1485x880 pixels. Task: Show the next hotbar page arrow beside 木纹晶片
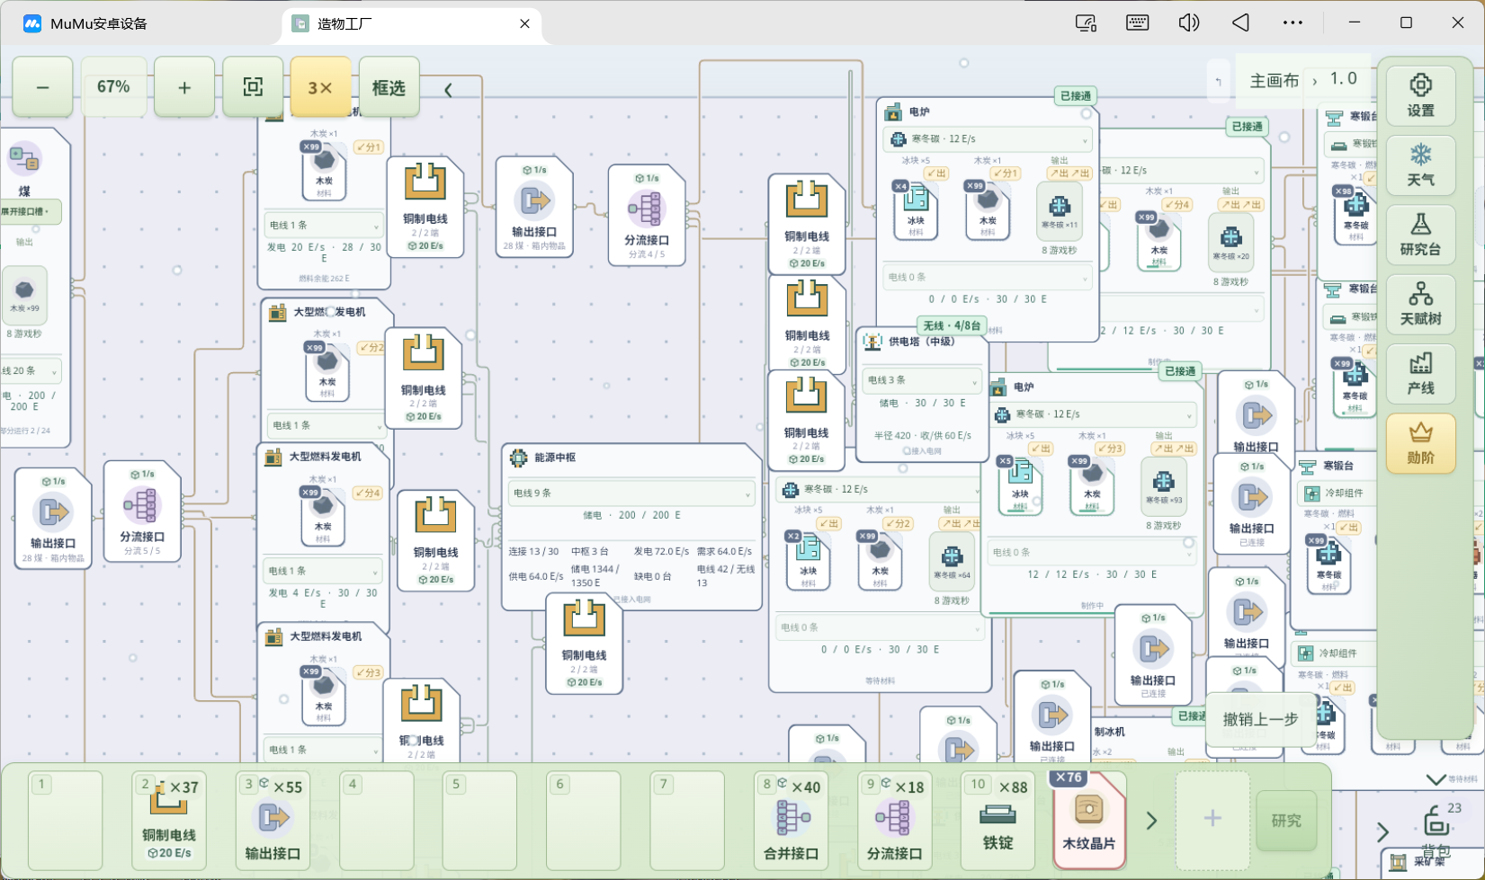tap(1151, 820)
